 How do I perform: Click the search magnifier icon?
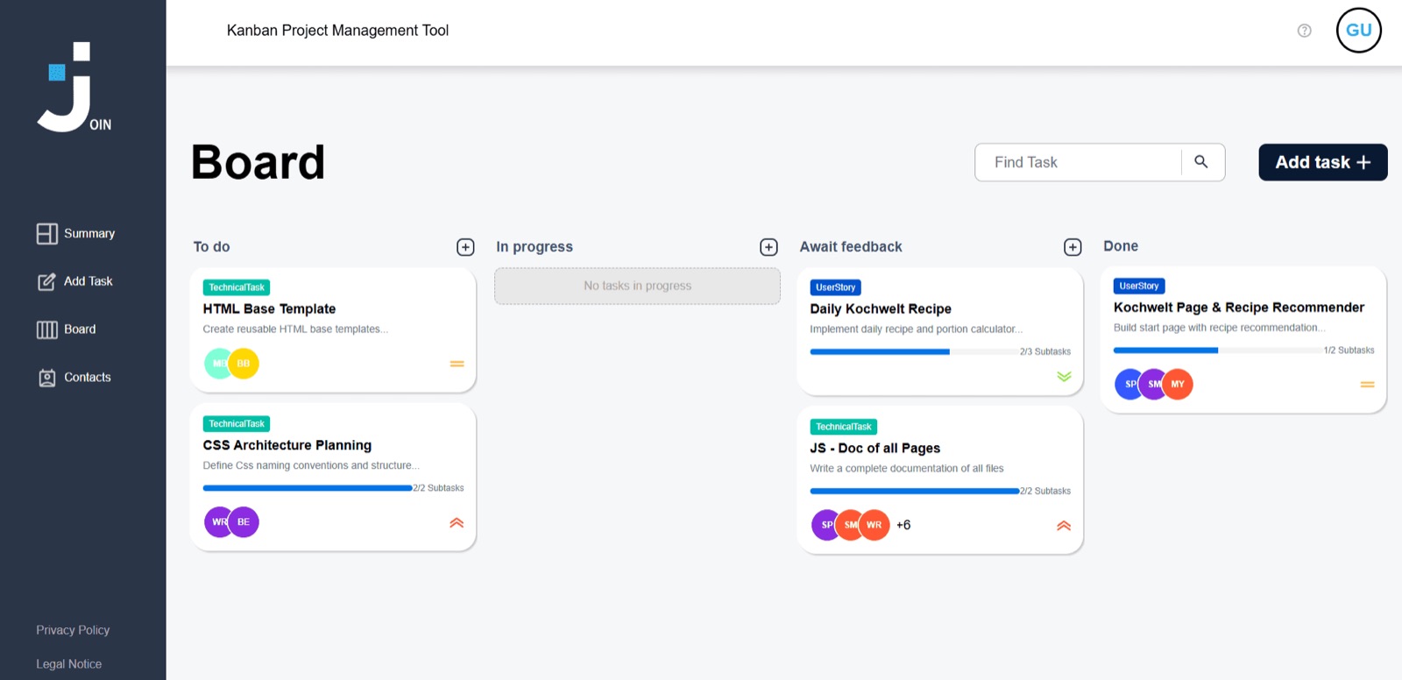pyautogui.click(x=1201, y=162)
